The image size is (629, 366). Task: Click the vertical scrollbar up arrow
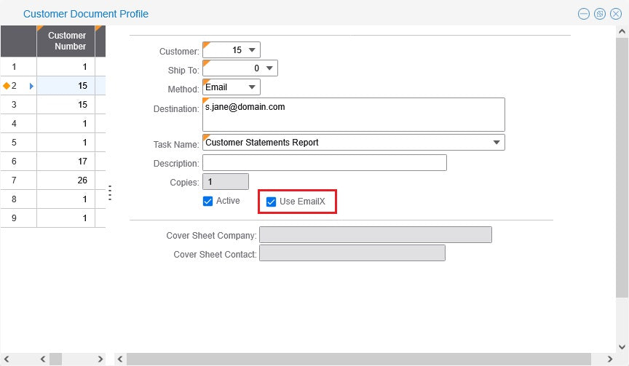click(x=622, y=32)
